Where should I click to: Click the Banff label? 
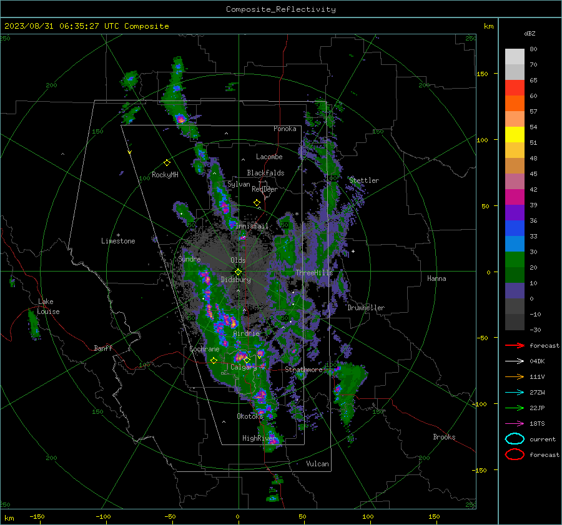point(103,348)
